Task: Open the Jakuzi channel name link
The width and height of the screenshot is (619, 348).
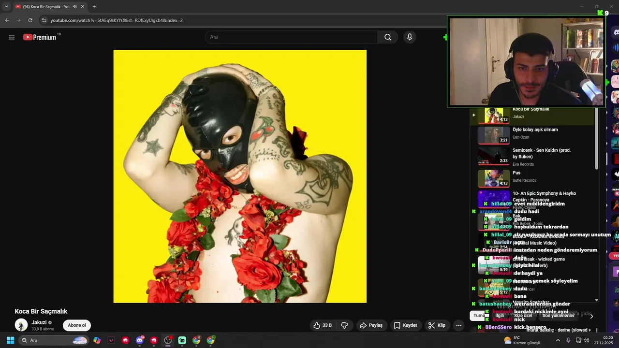Action: pyautogui.click(x=39, y=322)
